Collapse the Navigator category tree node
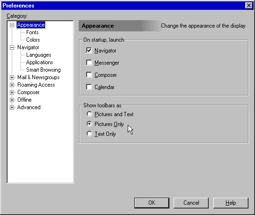 [x=12, y=47]
